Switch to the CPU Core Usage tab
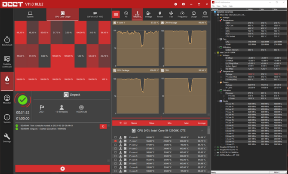The image size is (288, 174). pos(62,15)
